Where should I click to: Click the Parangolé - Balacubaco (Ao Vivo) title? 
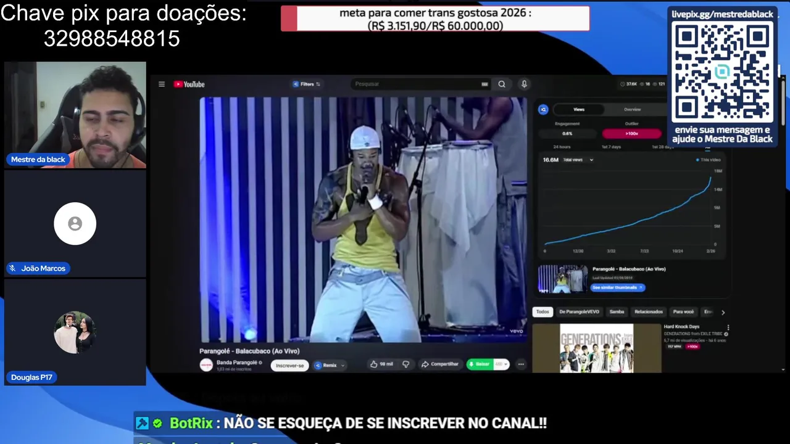point(249,351)
